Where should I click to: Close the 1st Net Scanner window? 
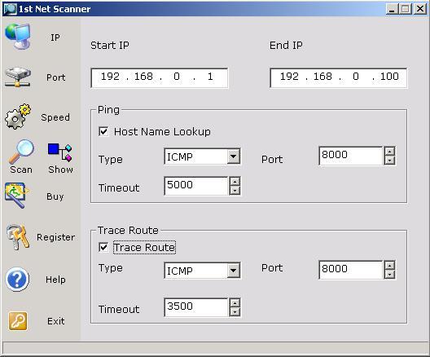pyautogui.click(x=420, y=9)
